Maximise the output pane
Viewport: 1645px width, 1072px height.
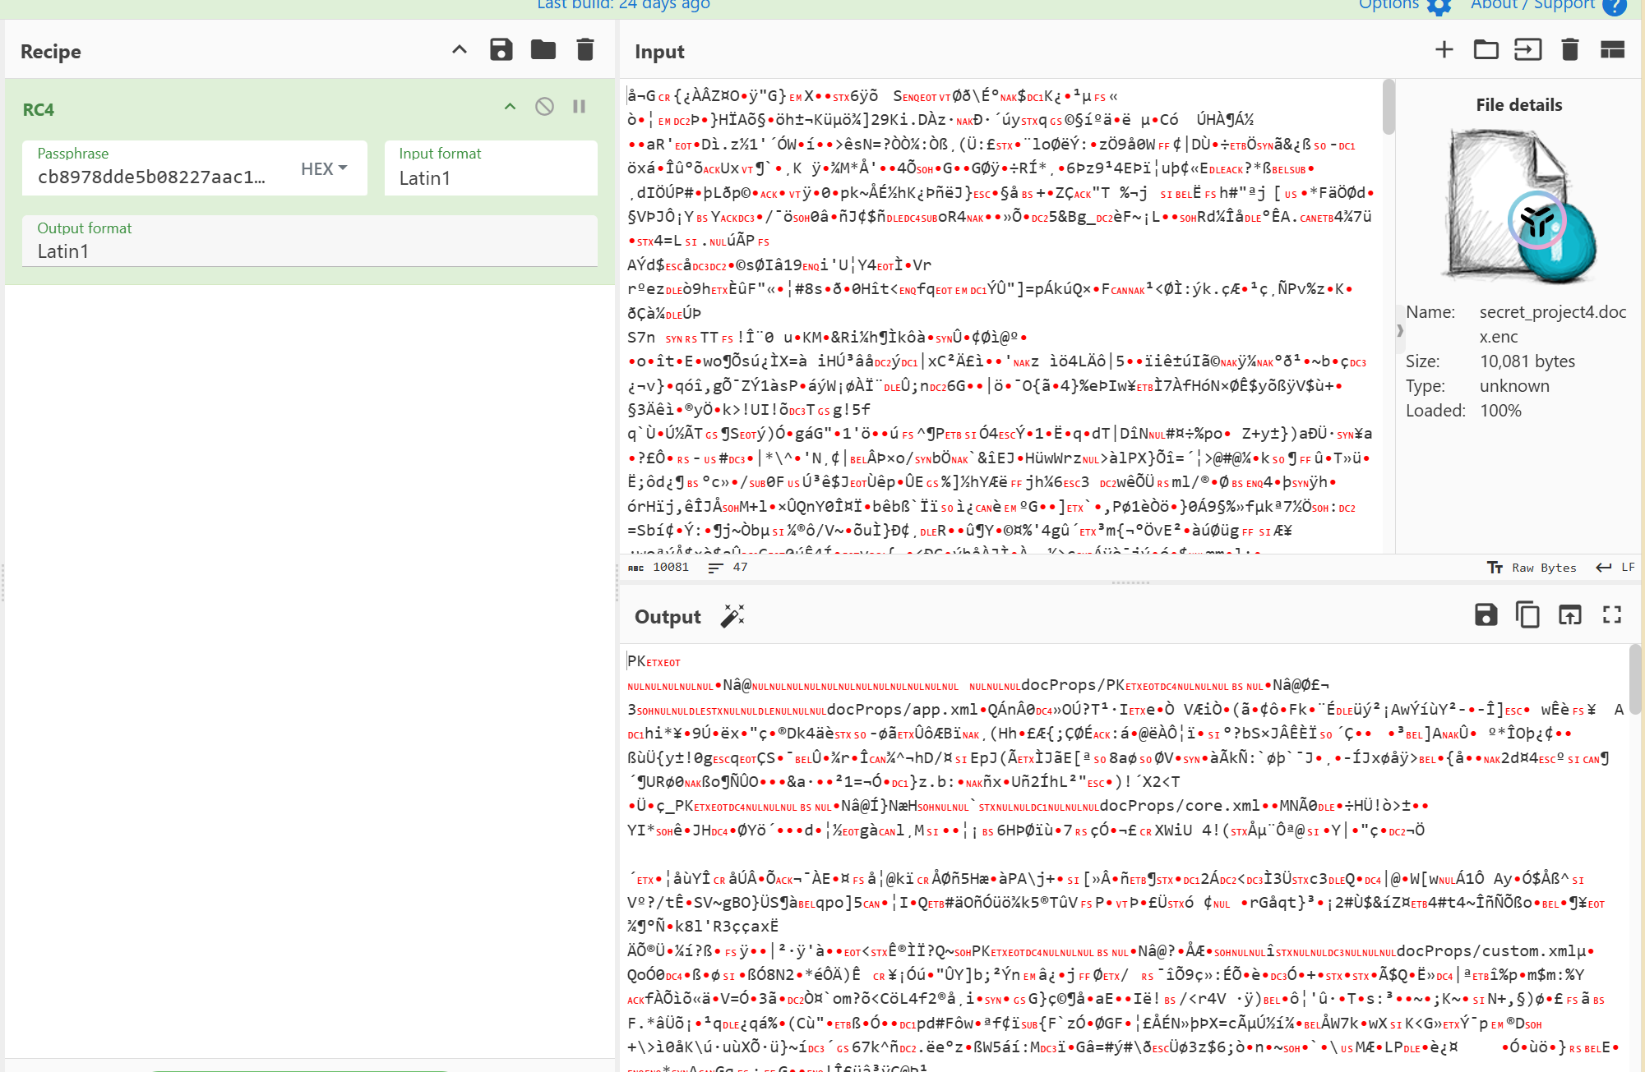point(1612,615)
